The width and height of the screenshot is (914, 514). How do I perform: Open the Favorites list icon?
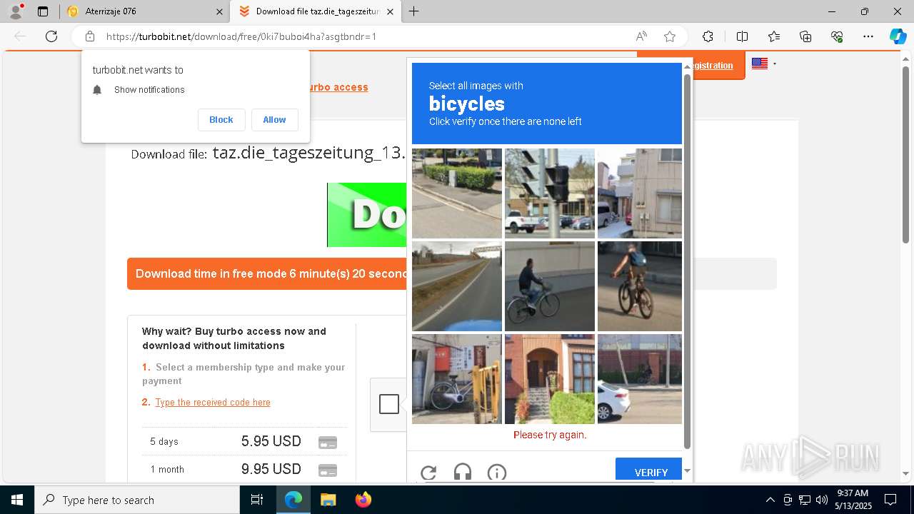coord(774,36)
